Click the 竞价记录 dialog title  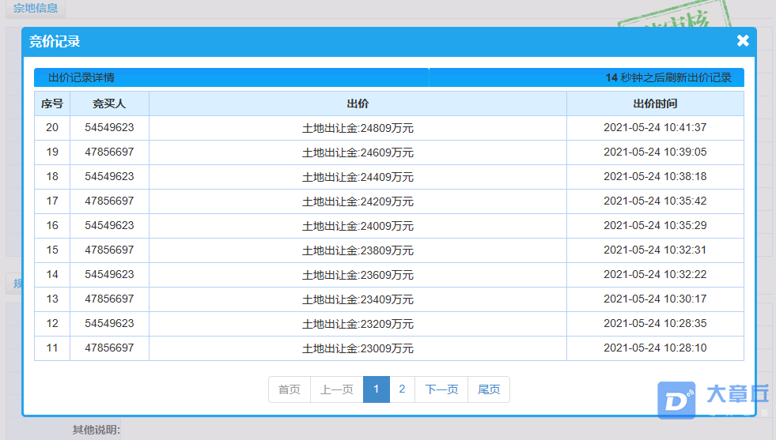coord(55,42)
